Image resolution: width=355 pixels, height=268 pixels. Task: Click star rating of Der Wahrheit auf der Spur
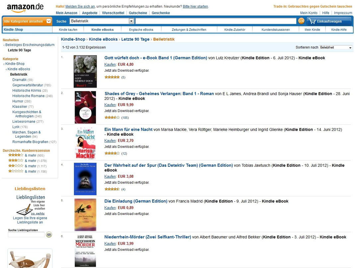[112, 189]
